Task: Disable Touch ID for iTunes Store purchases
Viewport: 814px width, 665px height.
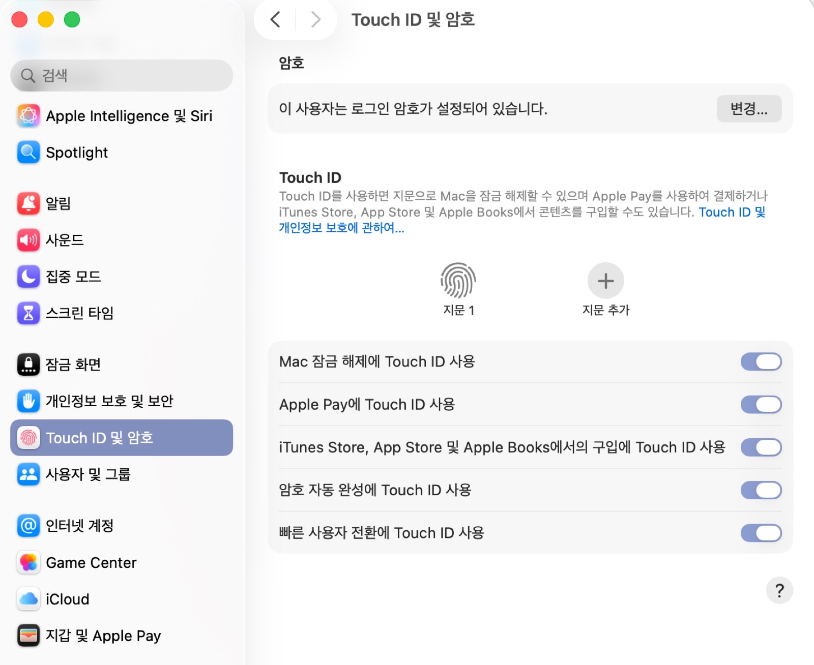Action: click(761, 447)
